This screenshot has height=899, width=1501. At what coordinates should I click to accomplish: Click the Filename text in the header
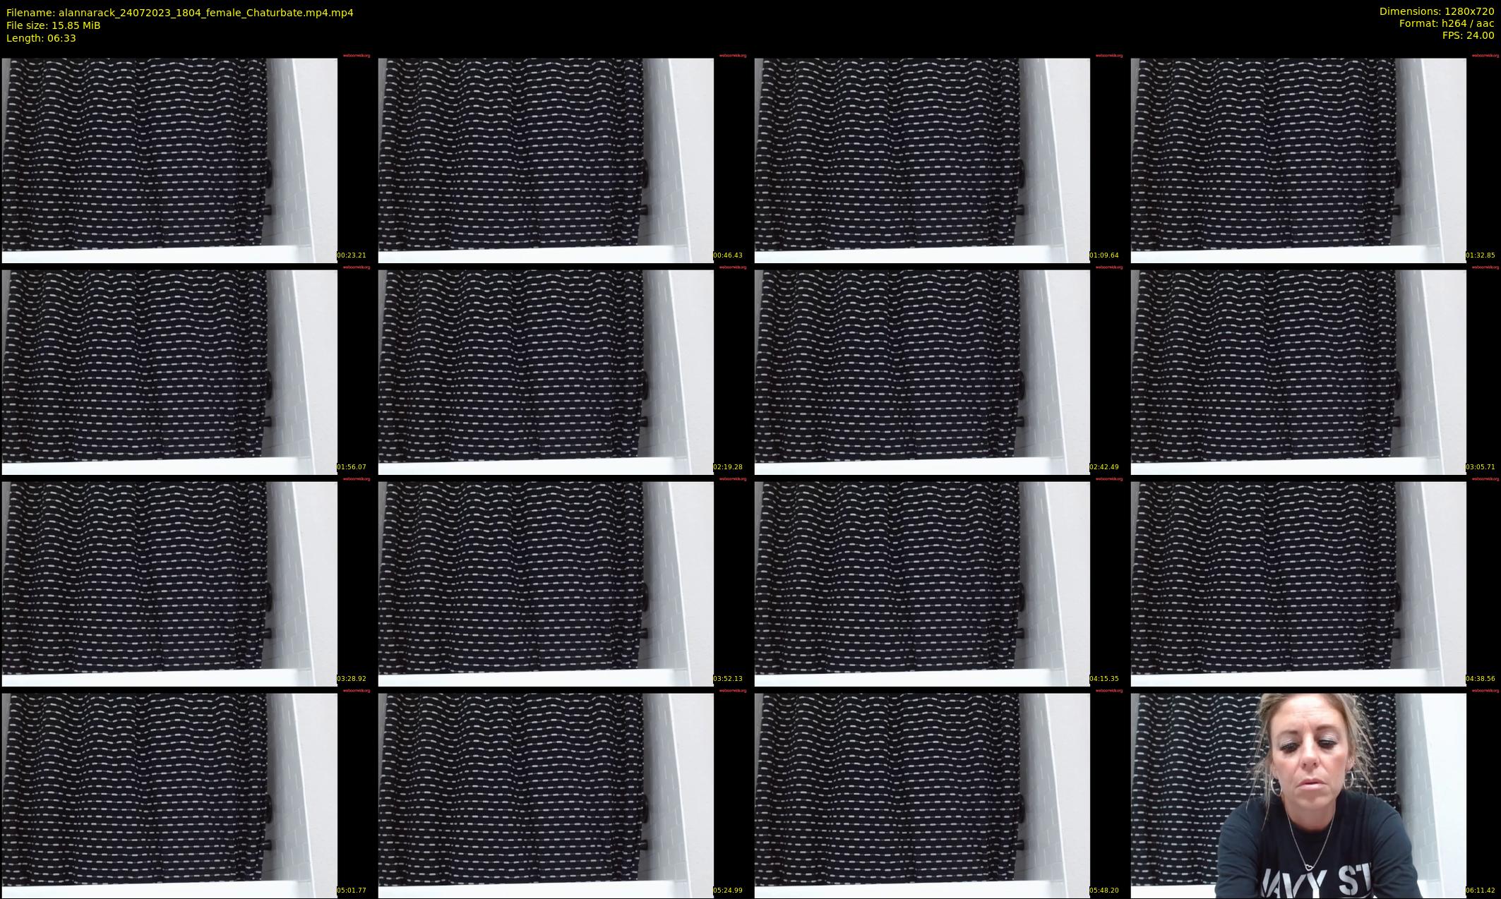click(180, 13)
